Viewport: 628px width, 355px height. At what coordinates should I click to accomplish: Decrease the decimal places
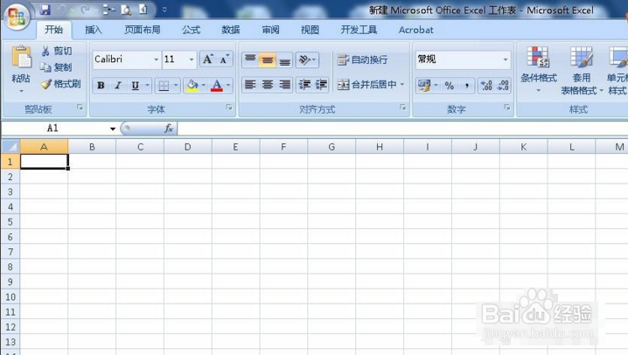click(503, 85)
